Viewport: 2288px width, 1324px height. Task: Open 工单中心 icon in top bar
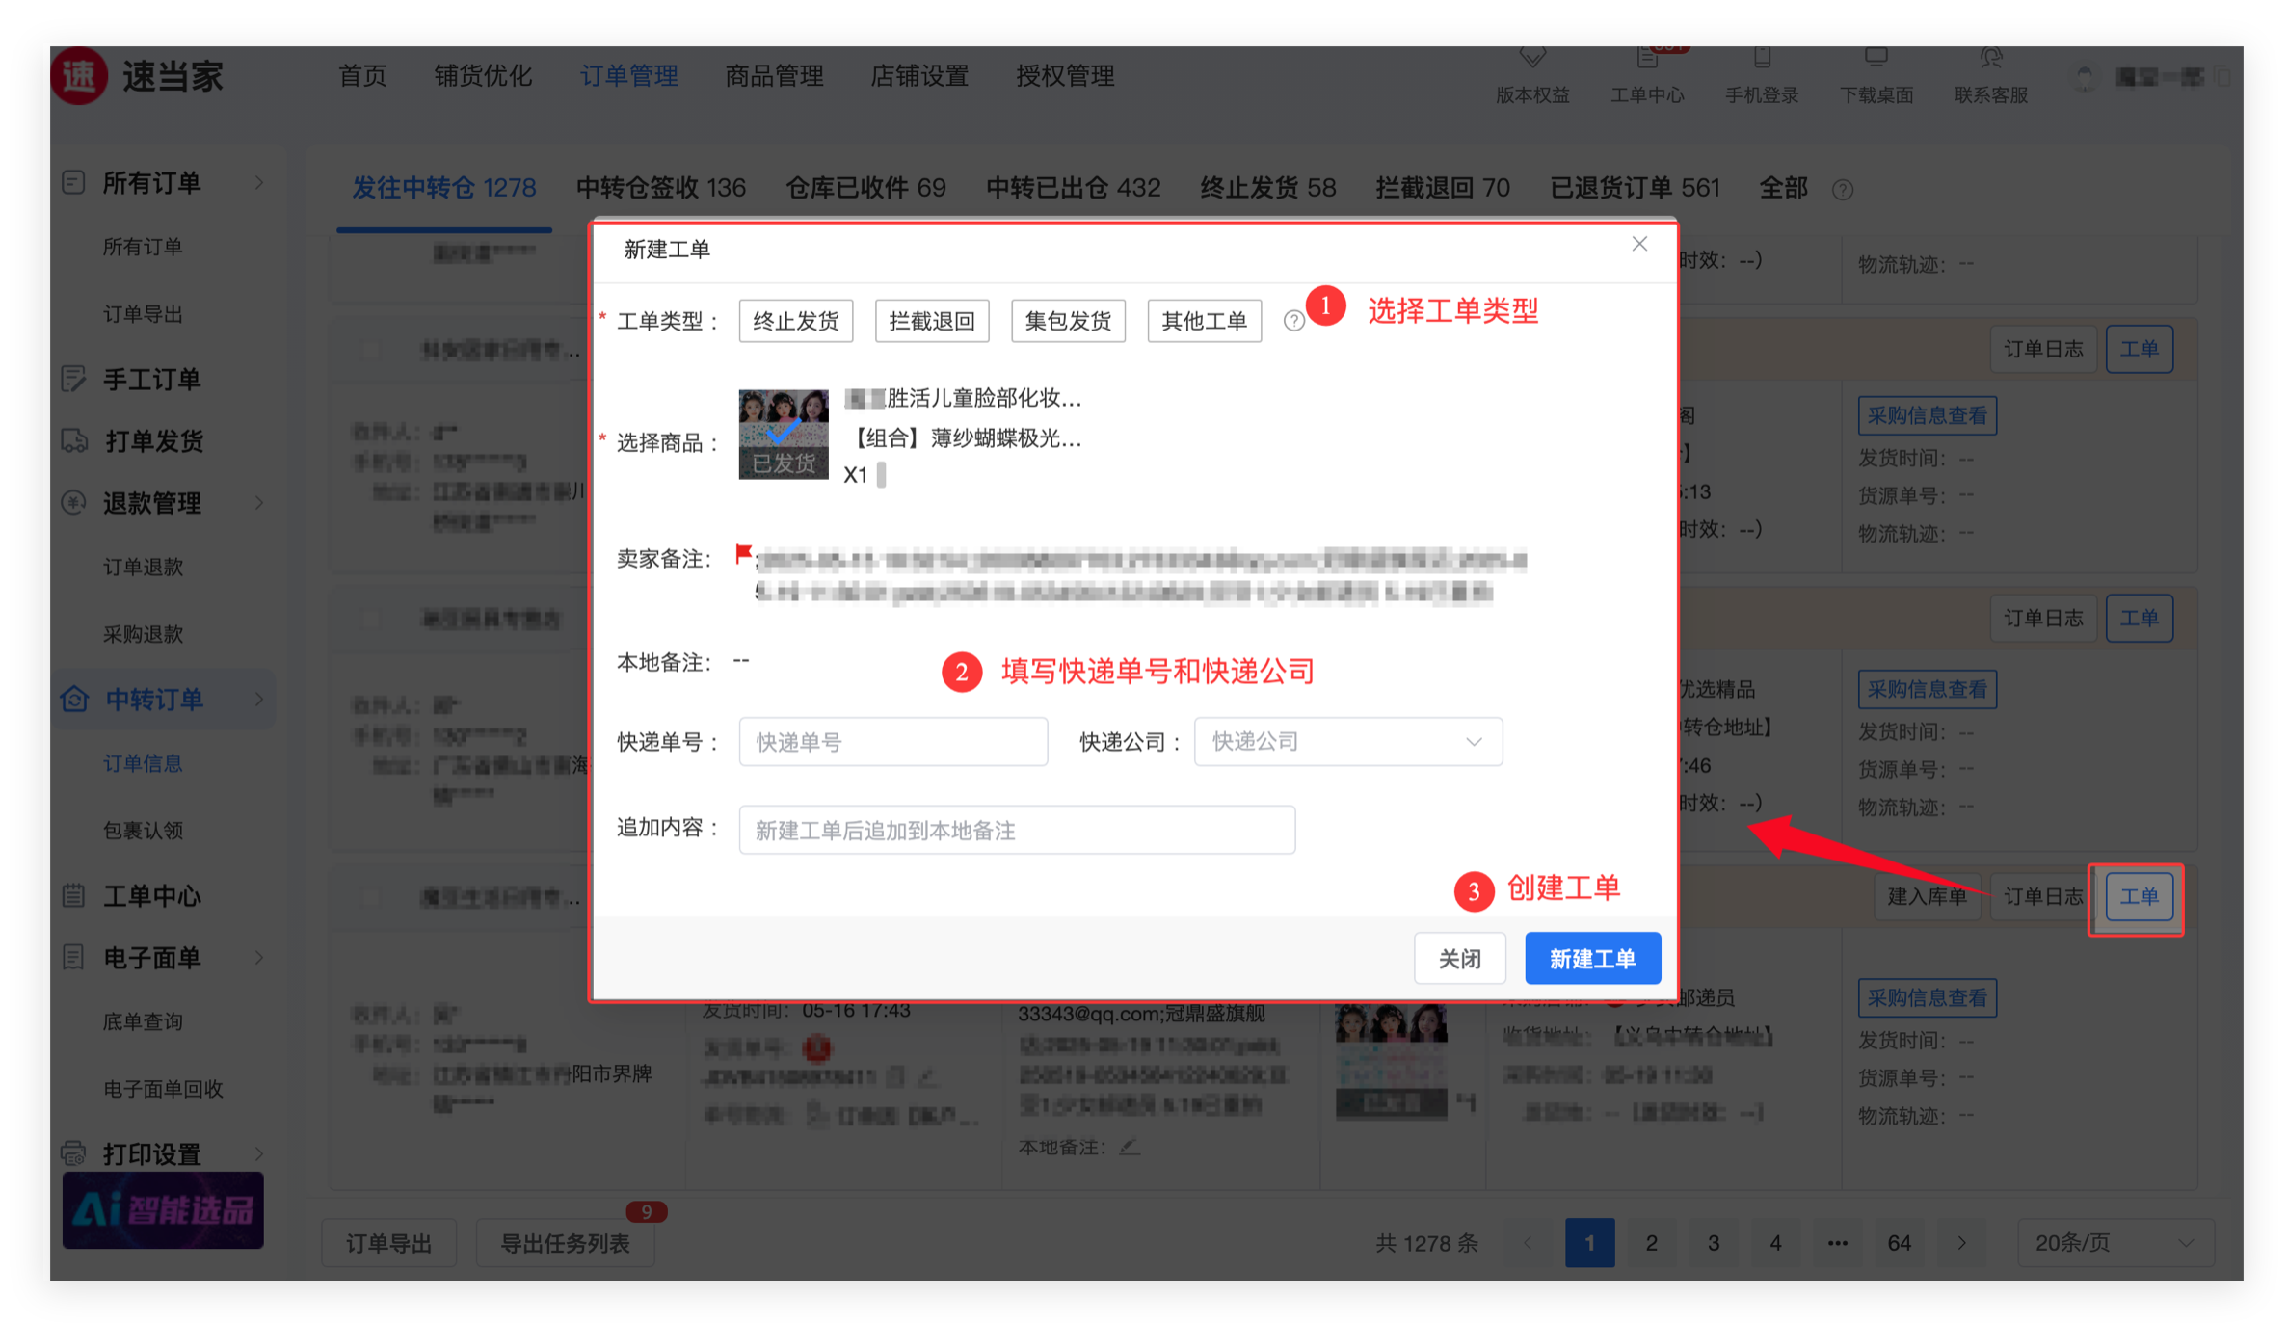(1647, 60)
